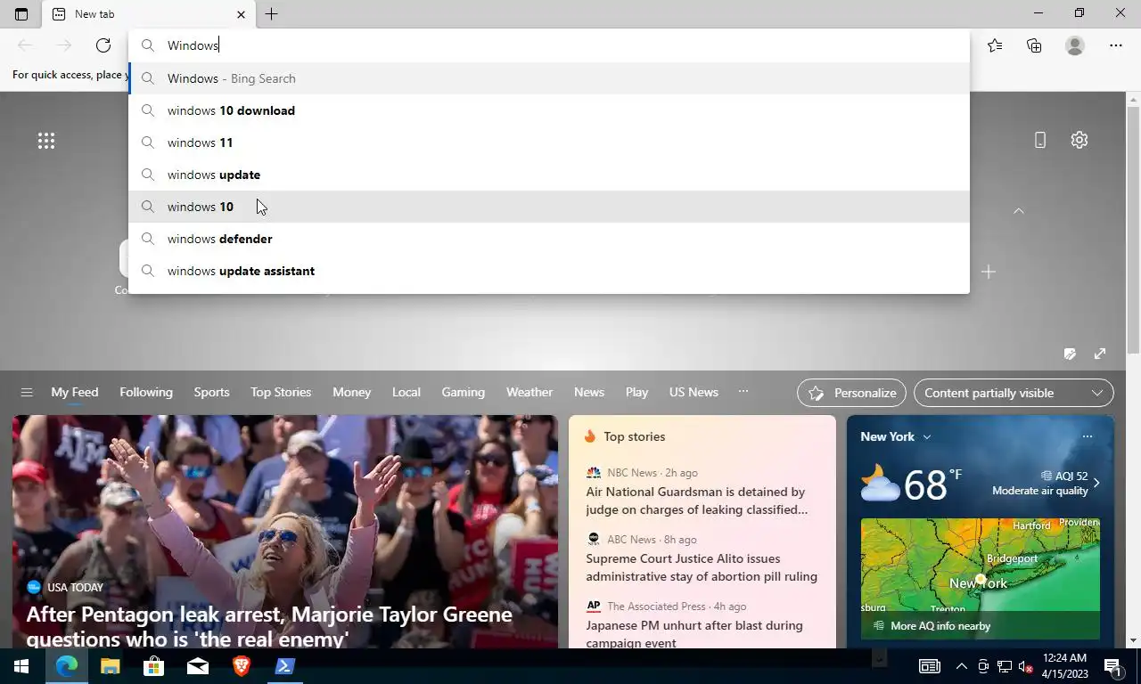Image resolution: width=1141 pixels, height=684 pixels.
Task: Switch to the Gaming tab
Action: 463,393
